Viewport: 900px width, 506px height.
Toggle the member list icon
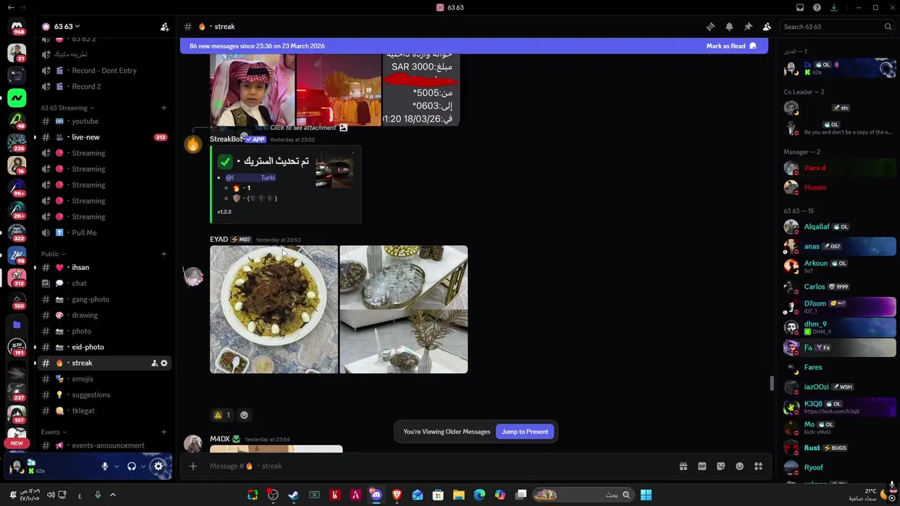(766, 27)
